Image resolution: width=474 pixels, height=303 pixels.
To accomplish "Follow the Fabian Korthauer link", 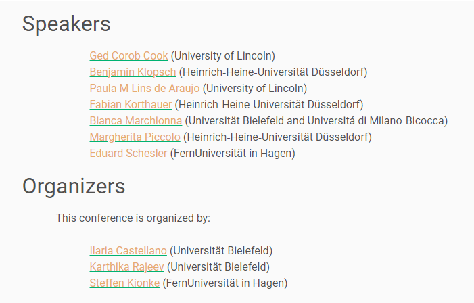I will point(131,104).
